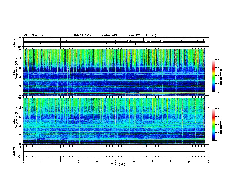Click the "6" kHz tick of ch.2 spectrogram
The image size is (234, 181).
tap(21, 117)
